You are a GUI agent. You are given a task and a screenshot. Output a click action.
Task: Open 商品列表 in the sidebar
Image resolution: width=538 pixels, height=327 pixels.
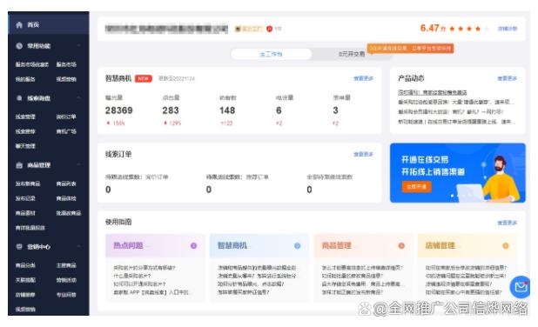pos(66,184)
